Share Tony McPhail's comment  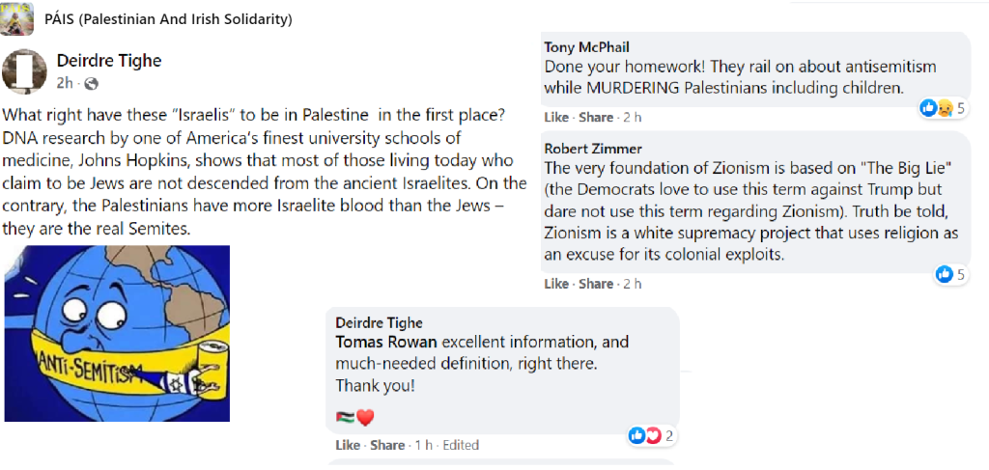(595, 117)
